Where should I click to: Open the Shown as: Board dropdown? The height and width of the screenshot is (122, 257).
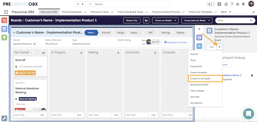pos(165,21)
